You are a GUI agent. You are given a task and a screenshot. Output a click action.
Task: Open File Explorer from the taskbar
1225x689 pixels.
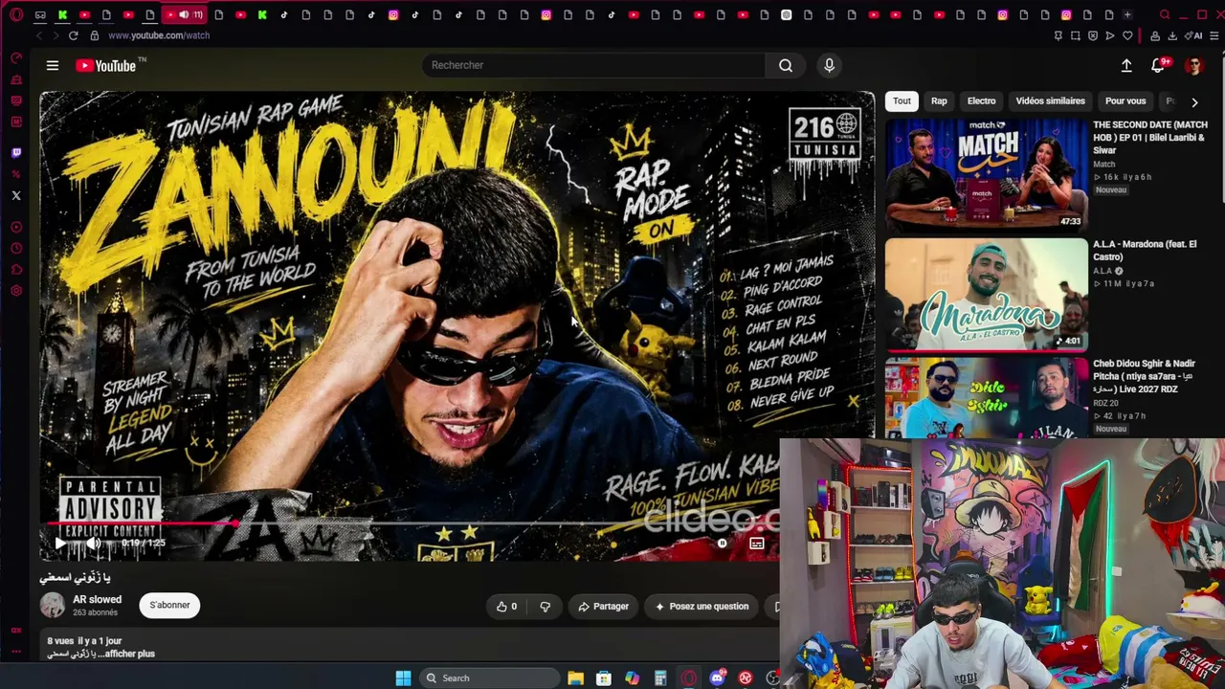pyautogui.click(x=575, y=678)
